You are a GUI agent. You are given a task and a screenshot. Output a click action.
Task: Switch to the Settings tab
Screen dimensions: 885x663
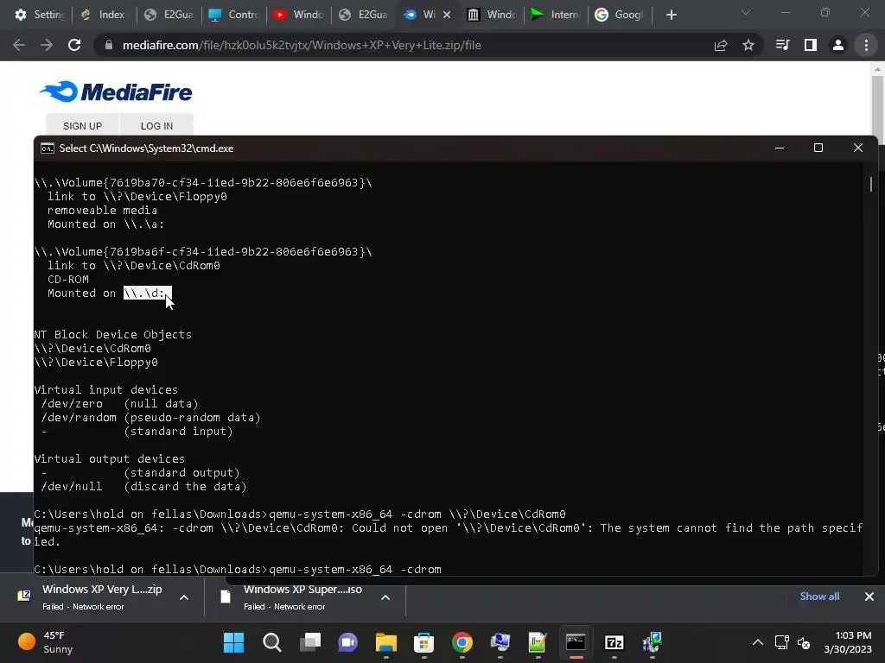click(40, 15)
